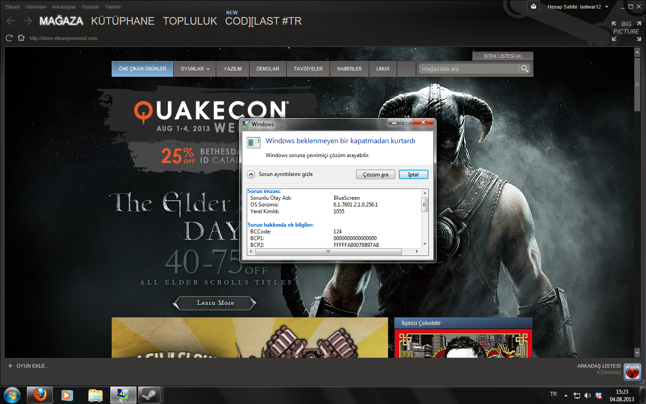The height and width of the screenshot is (404, 646).
Task: Open the COD][LAST #TR profile tab
Action: 263,21
